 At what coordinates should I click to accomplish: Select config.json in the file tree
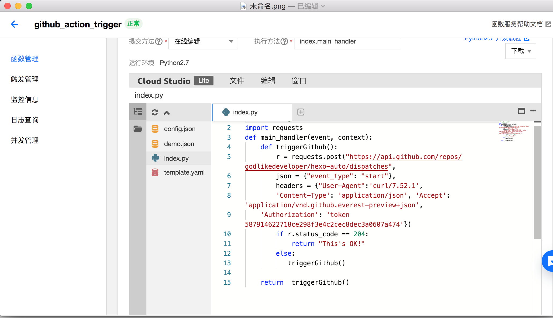(179, 129)
